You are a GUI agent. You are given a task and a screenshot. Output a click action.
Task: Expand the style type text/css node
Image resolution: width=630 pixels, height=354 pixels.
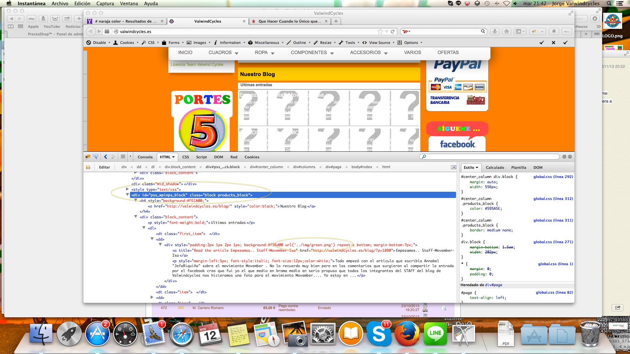pyautogui.click(x=127, y=189)
